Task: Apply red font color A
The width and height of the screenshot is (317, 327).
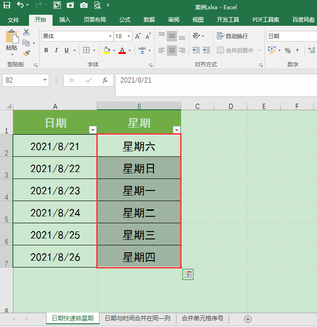Action: [122, 50]
